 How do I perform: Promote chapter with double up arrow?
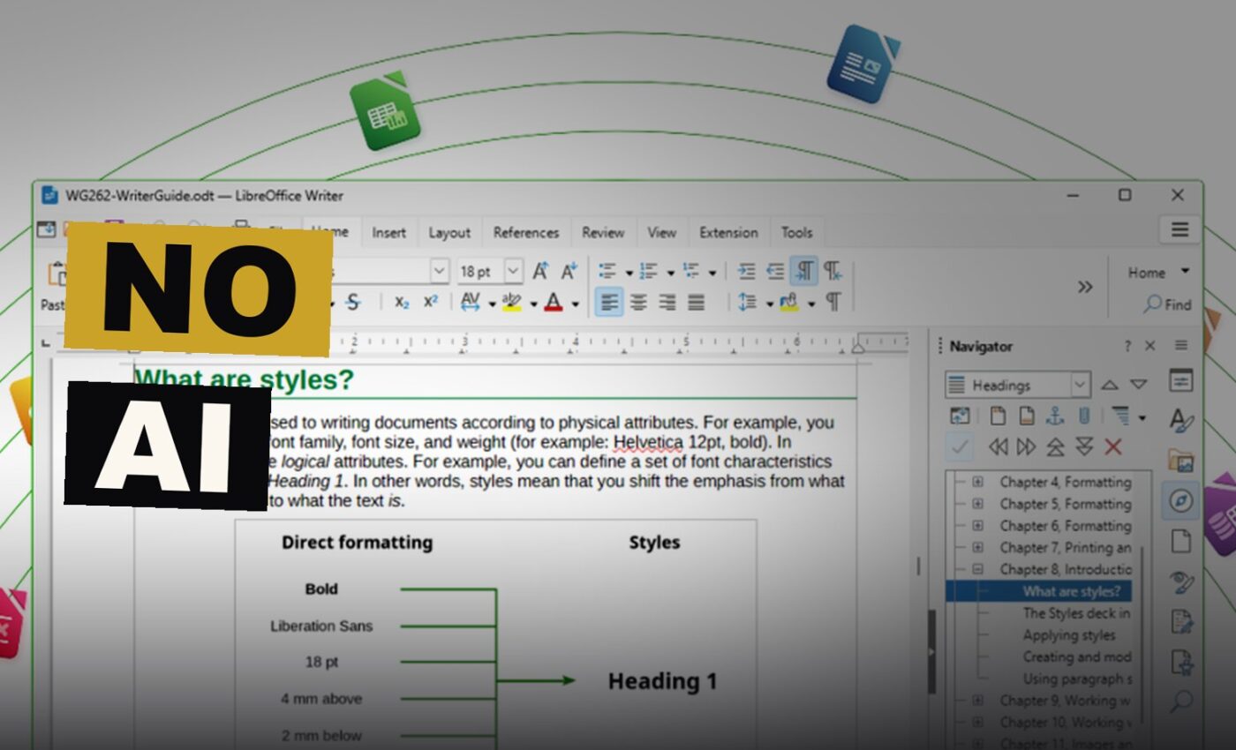[1055, 446]
